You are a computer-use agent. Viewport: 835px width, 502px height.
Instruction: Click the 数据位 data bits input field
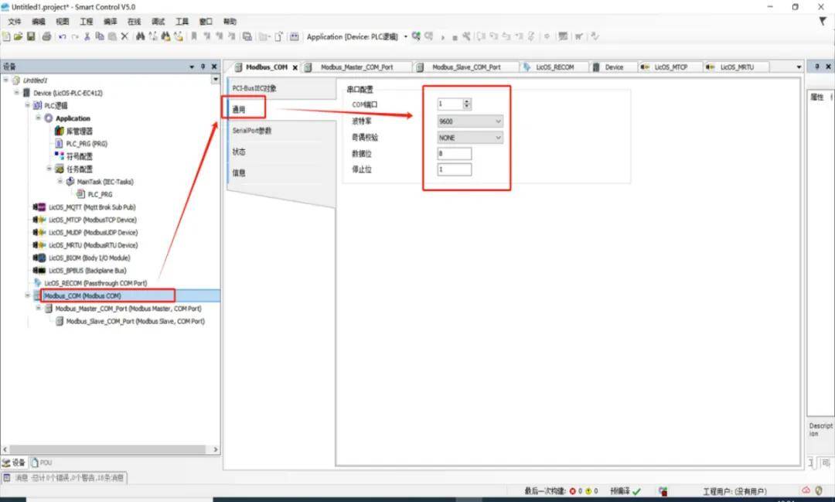(455, 154)
